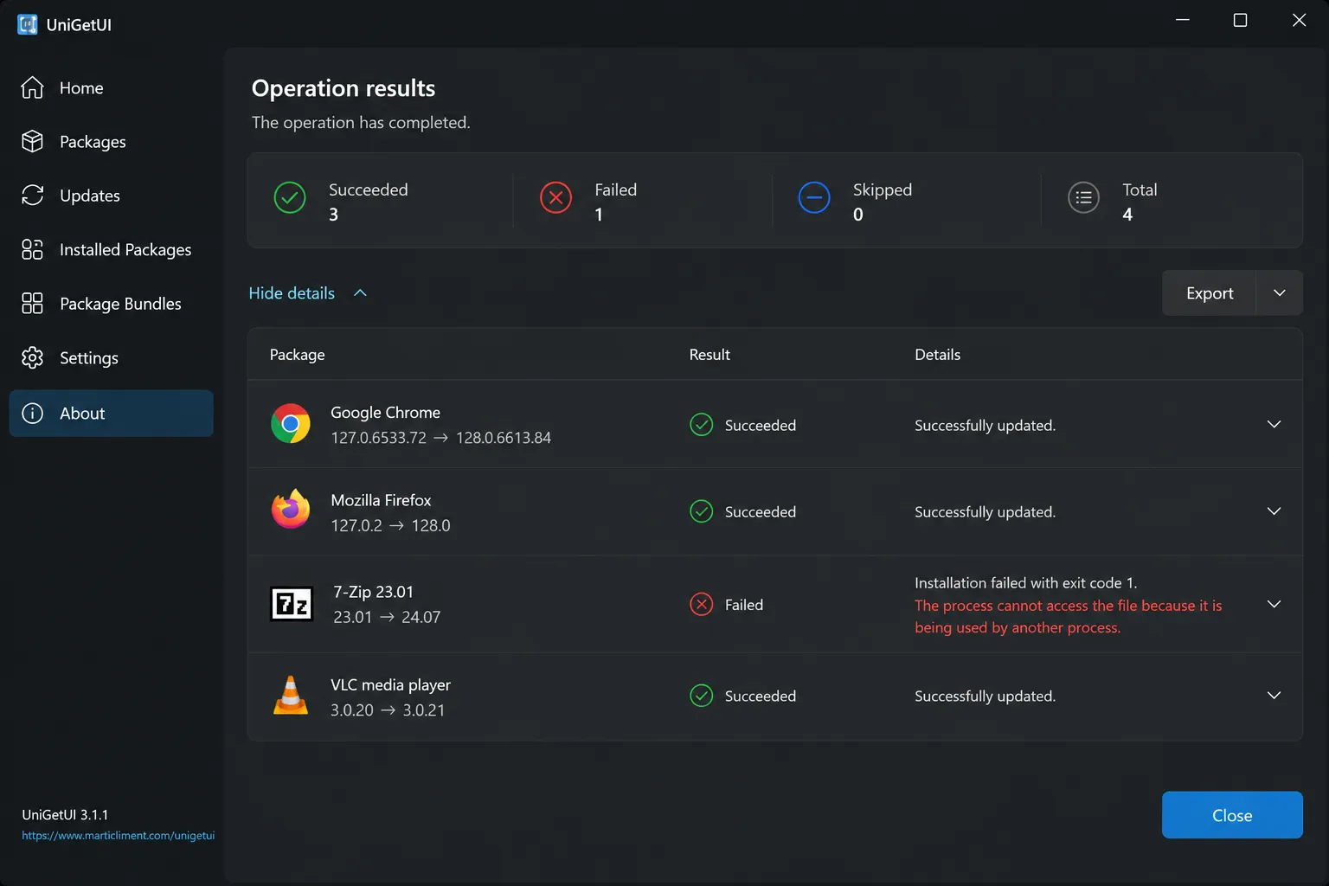Select the About sidebar item
The image size is (1329, 886).
tap(111, 413)
